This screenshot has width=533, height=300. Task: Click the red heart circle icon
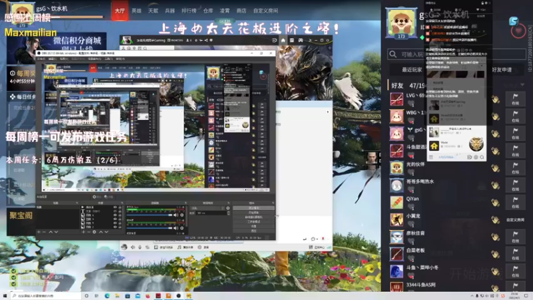tap(518, 31)
